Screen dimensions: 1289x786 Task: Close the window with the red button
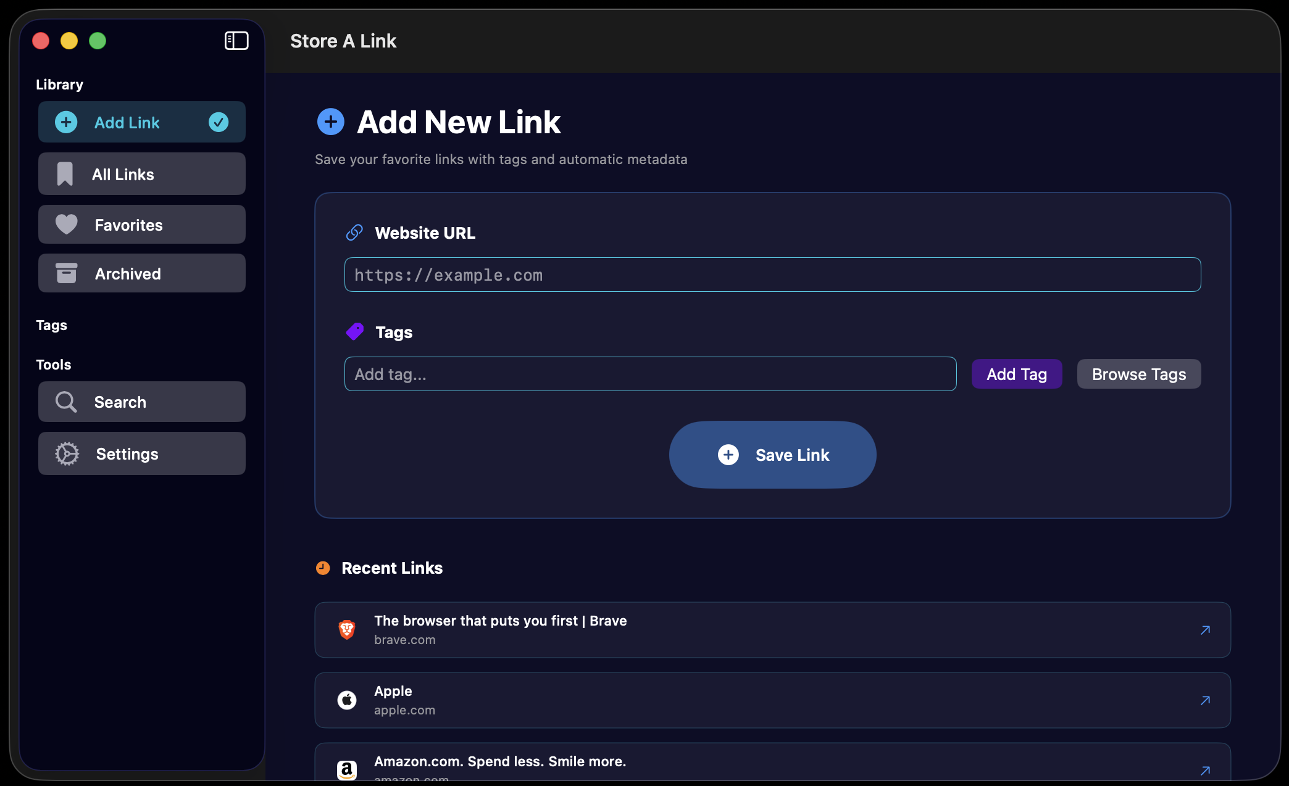(41, 41)
